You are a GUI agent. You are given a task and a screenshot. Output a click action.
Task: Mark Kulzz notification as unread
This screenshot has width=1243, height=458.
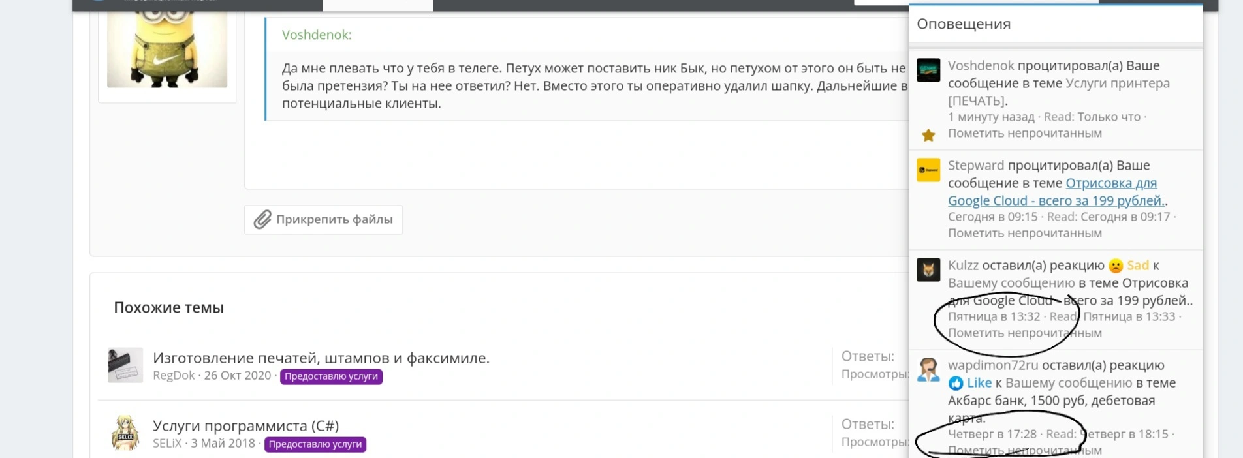(x=1025, y=333)
